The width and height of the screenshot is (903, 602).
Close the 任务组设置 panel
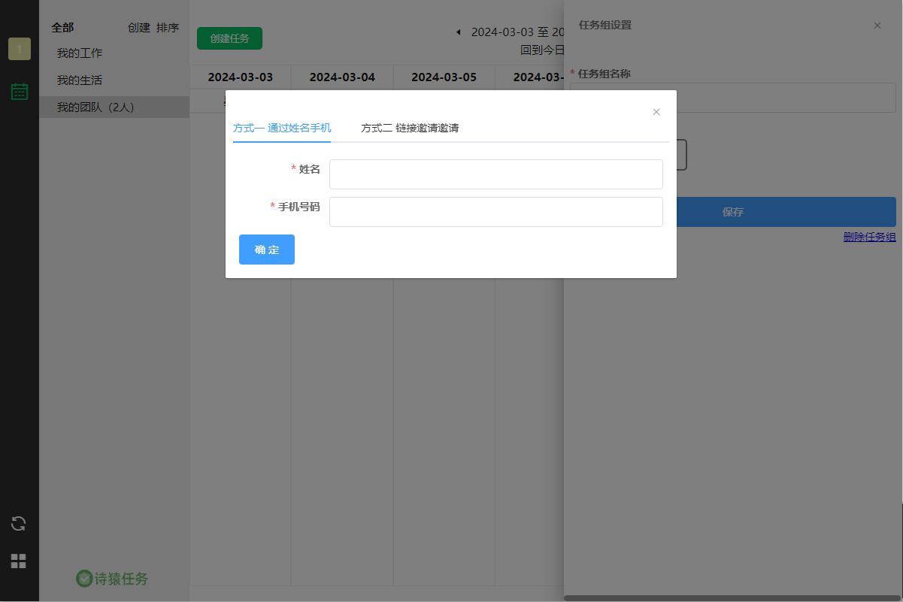877,26
